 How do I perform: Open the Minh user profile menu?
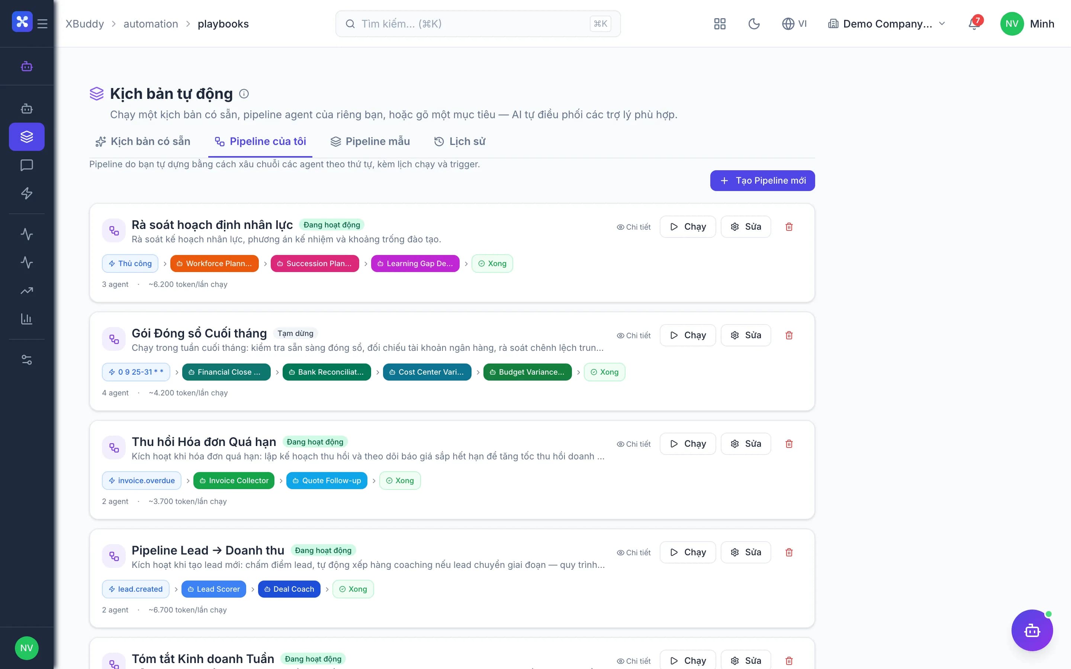click(1027, 24)
